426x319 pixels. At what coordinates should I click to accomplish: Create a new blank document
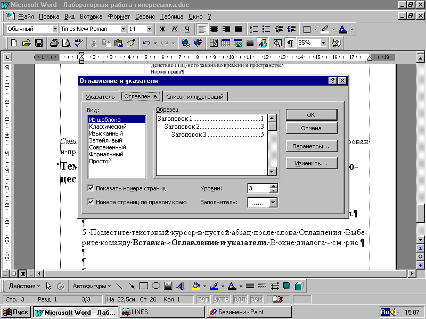(x=14, y=43)
